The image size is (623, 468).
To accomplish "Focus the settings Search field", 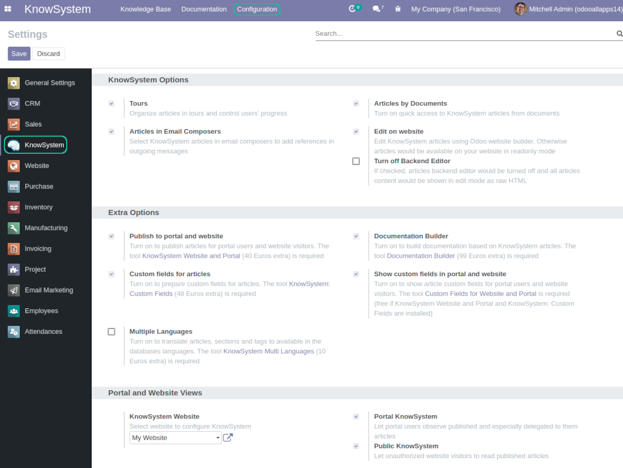I will (x=465, y=34).
